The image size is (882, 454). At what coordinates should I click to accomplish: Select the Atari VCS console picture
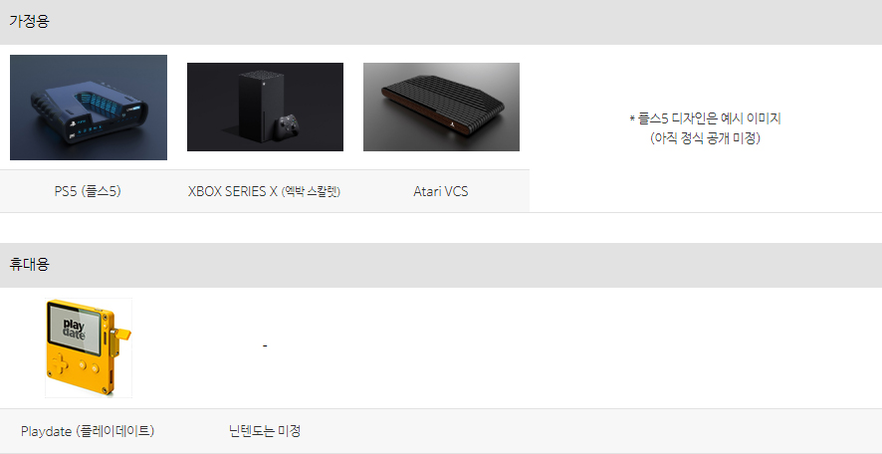point(442,107)
